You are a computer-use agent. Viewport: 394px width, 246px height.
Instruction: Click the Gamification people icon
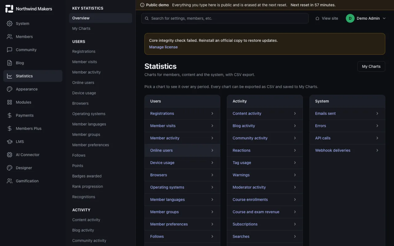point(10,181)
